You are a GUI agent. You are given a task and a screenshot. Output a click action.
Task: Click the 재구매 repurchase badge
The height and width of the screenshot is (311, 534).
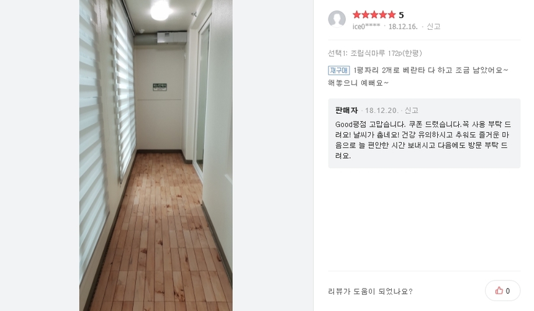[339, 70]
